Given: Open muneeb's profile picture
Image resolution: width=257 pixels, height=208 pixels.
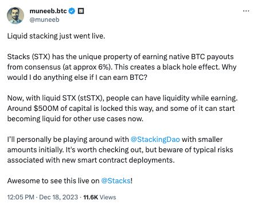Looking at the screenshot, I should [x=15, y=16].
